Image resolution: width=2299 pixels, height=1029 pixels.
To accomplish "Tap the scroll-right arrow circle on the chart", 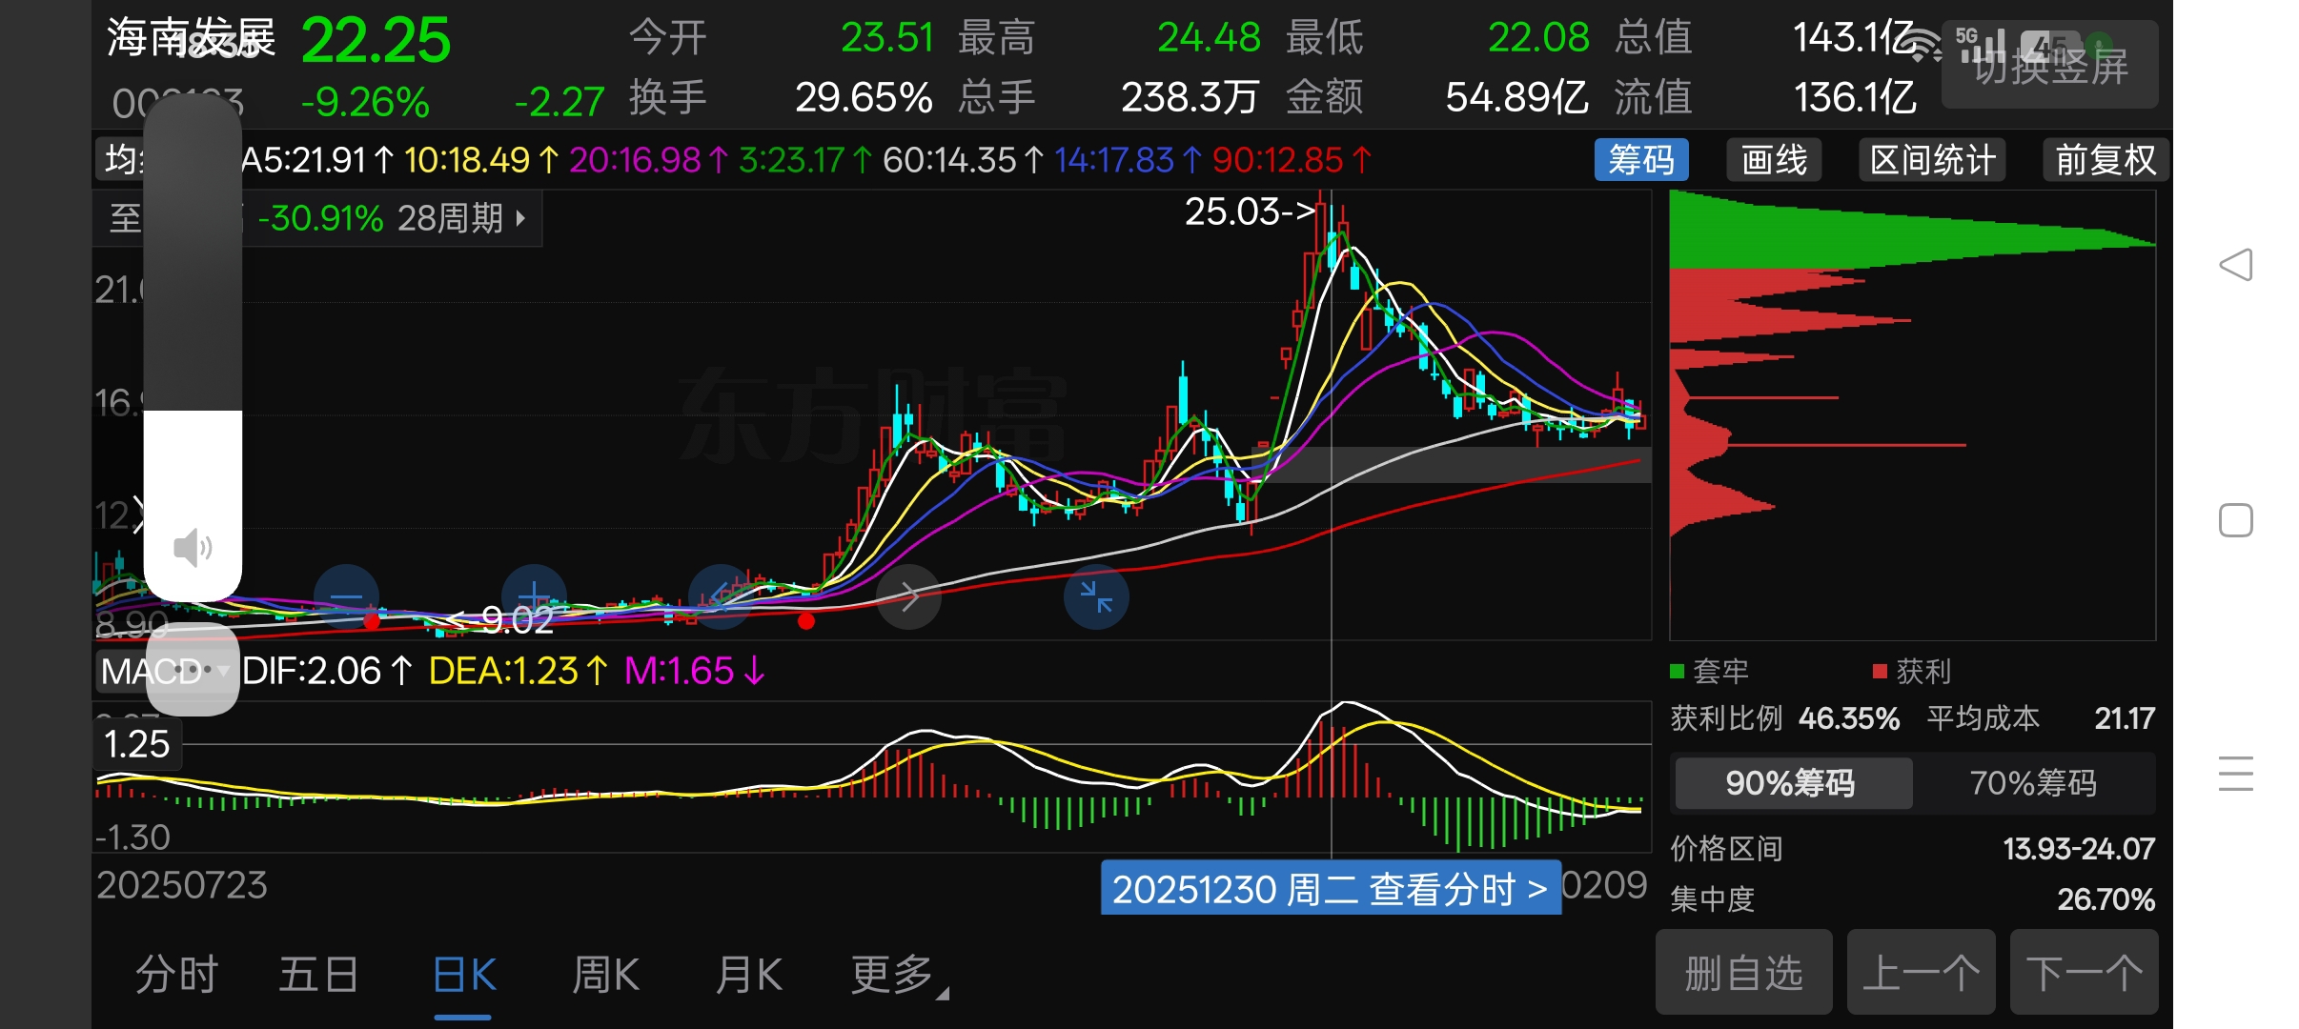I will click(908, 597).
